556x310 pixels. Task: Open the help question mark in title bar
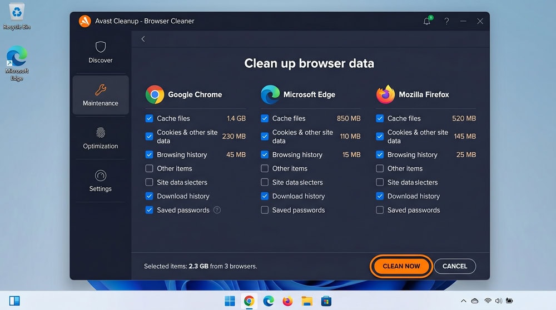446,21
